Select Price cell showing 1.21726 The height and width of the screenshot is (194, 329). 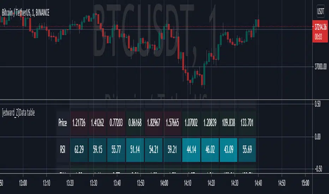79,123
